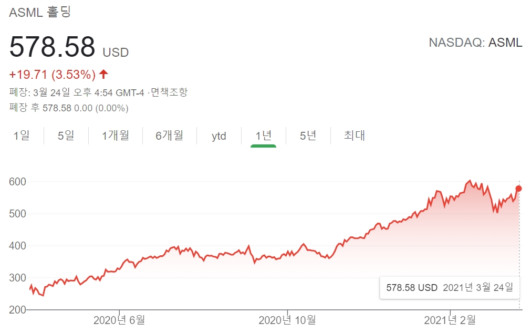Click the 2021년 2월 axis label
Screen dimensions: 531x334
point(450,319)
